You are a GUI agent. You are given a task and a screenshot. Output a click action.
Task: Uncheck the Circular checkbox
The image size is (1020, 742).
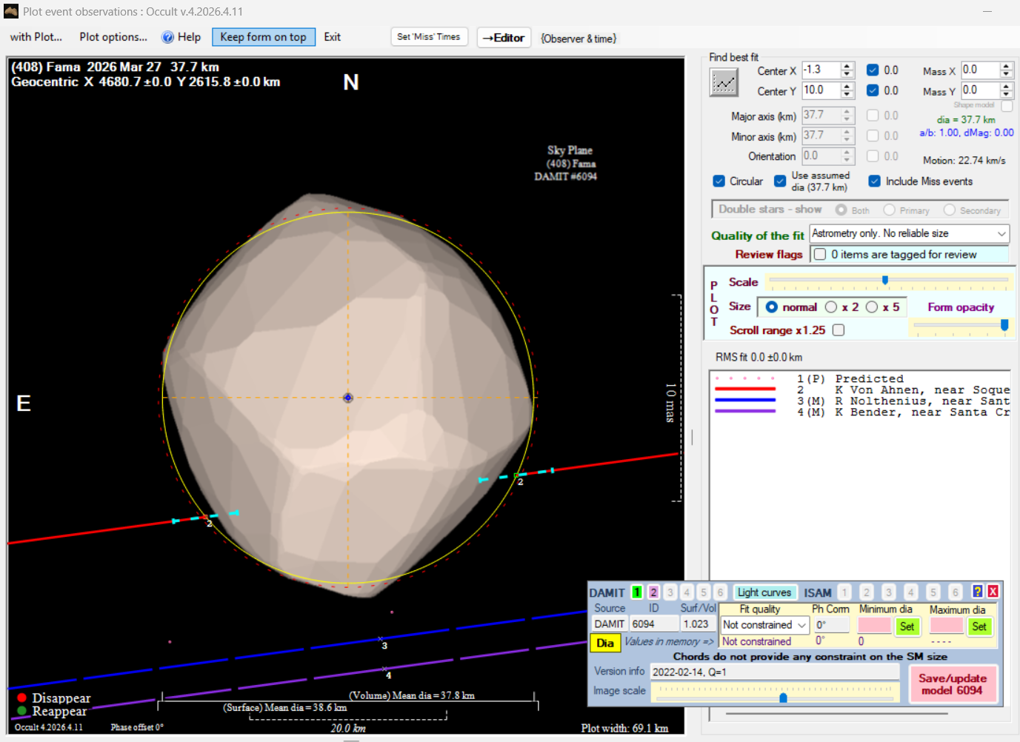719,181
